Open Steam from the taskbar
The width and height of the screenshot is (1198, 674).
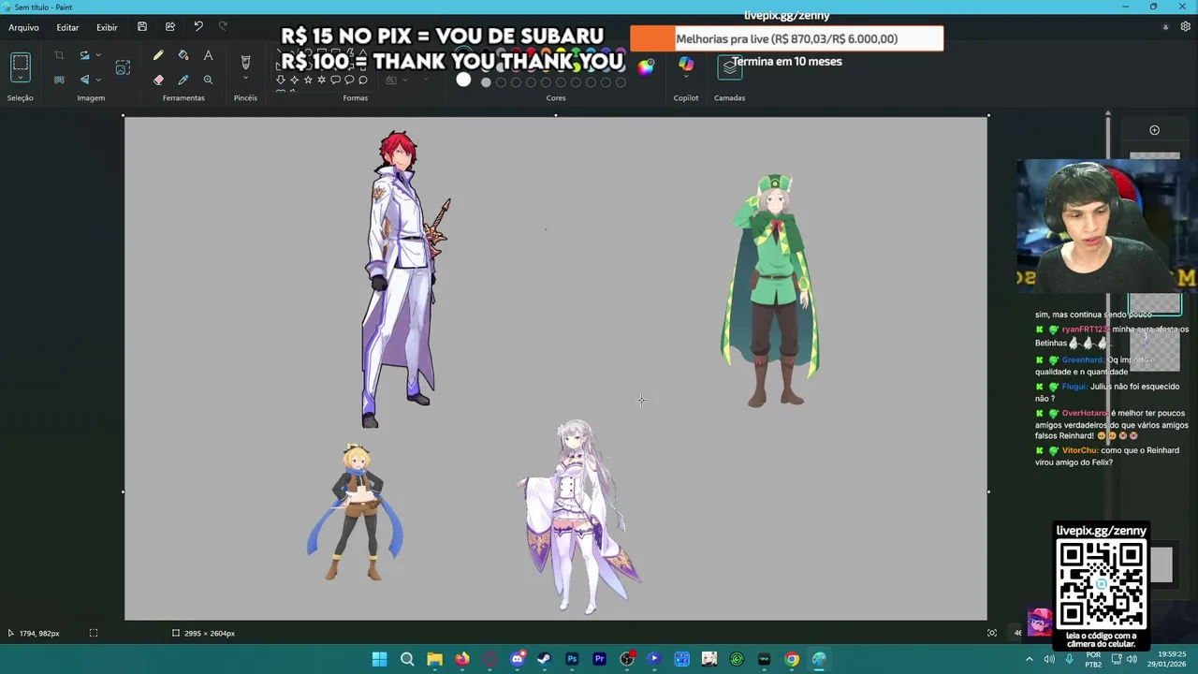click(x=545, y=659)
